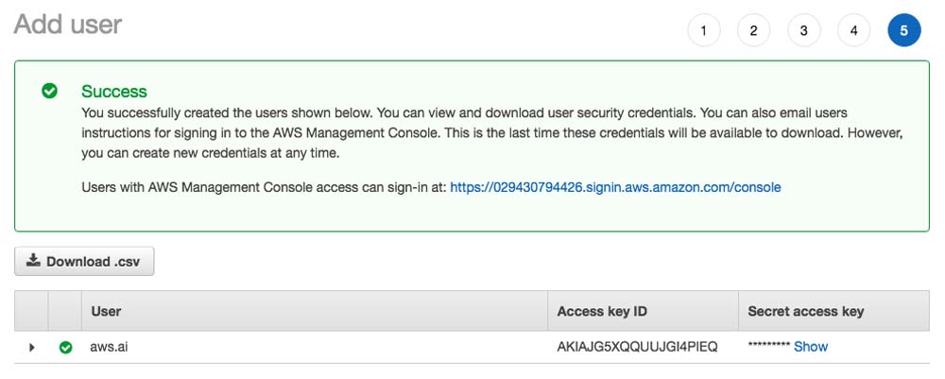Image resolution: width=945 pixels, height=379 pixels.
Task: Click the User column header
Action: point(106,311)
